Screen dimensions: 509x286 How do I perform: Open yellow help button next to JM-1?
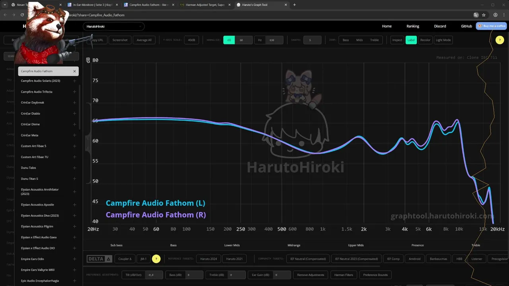(156, 259)
